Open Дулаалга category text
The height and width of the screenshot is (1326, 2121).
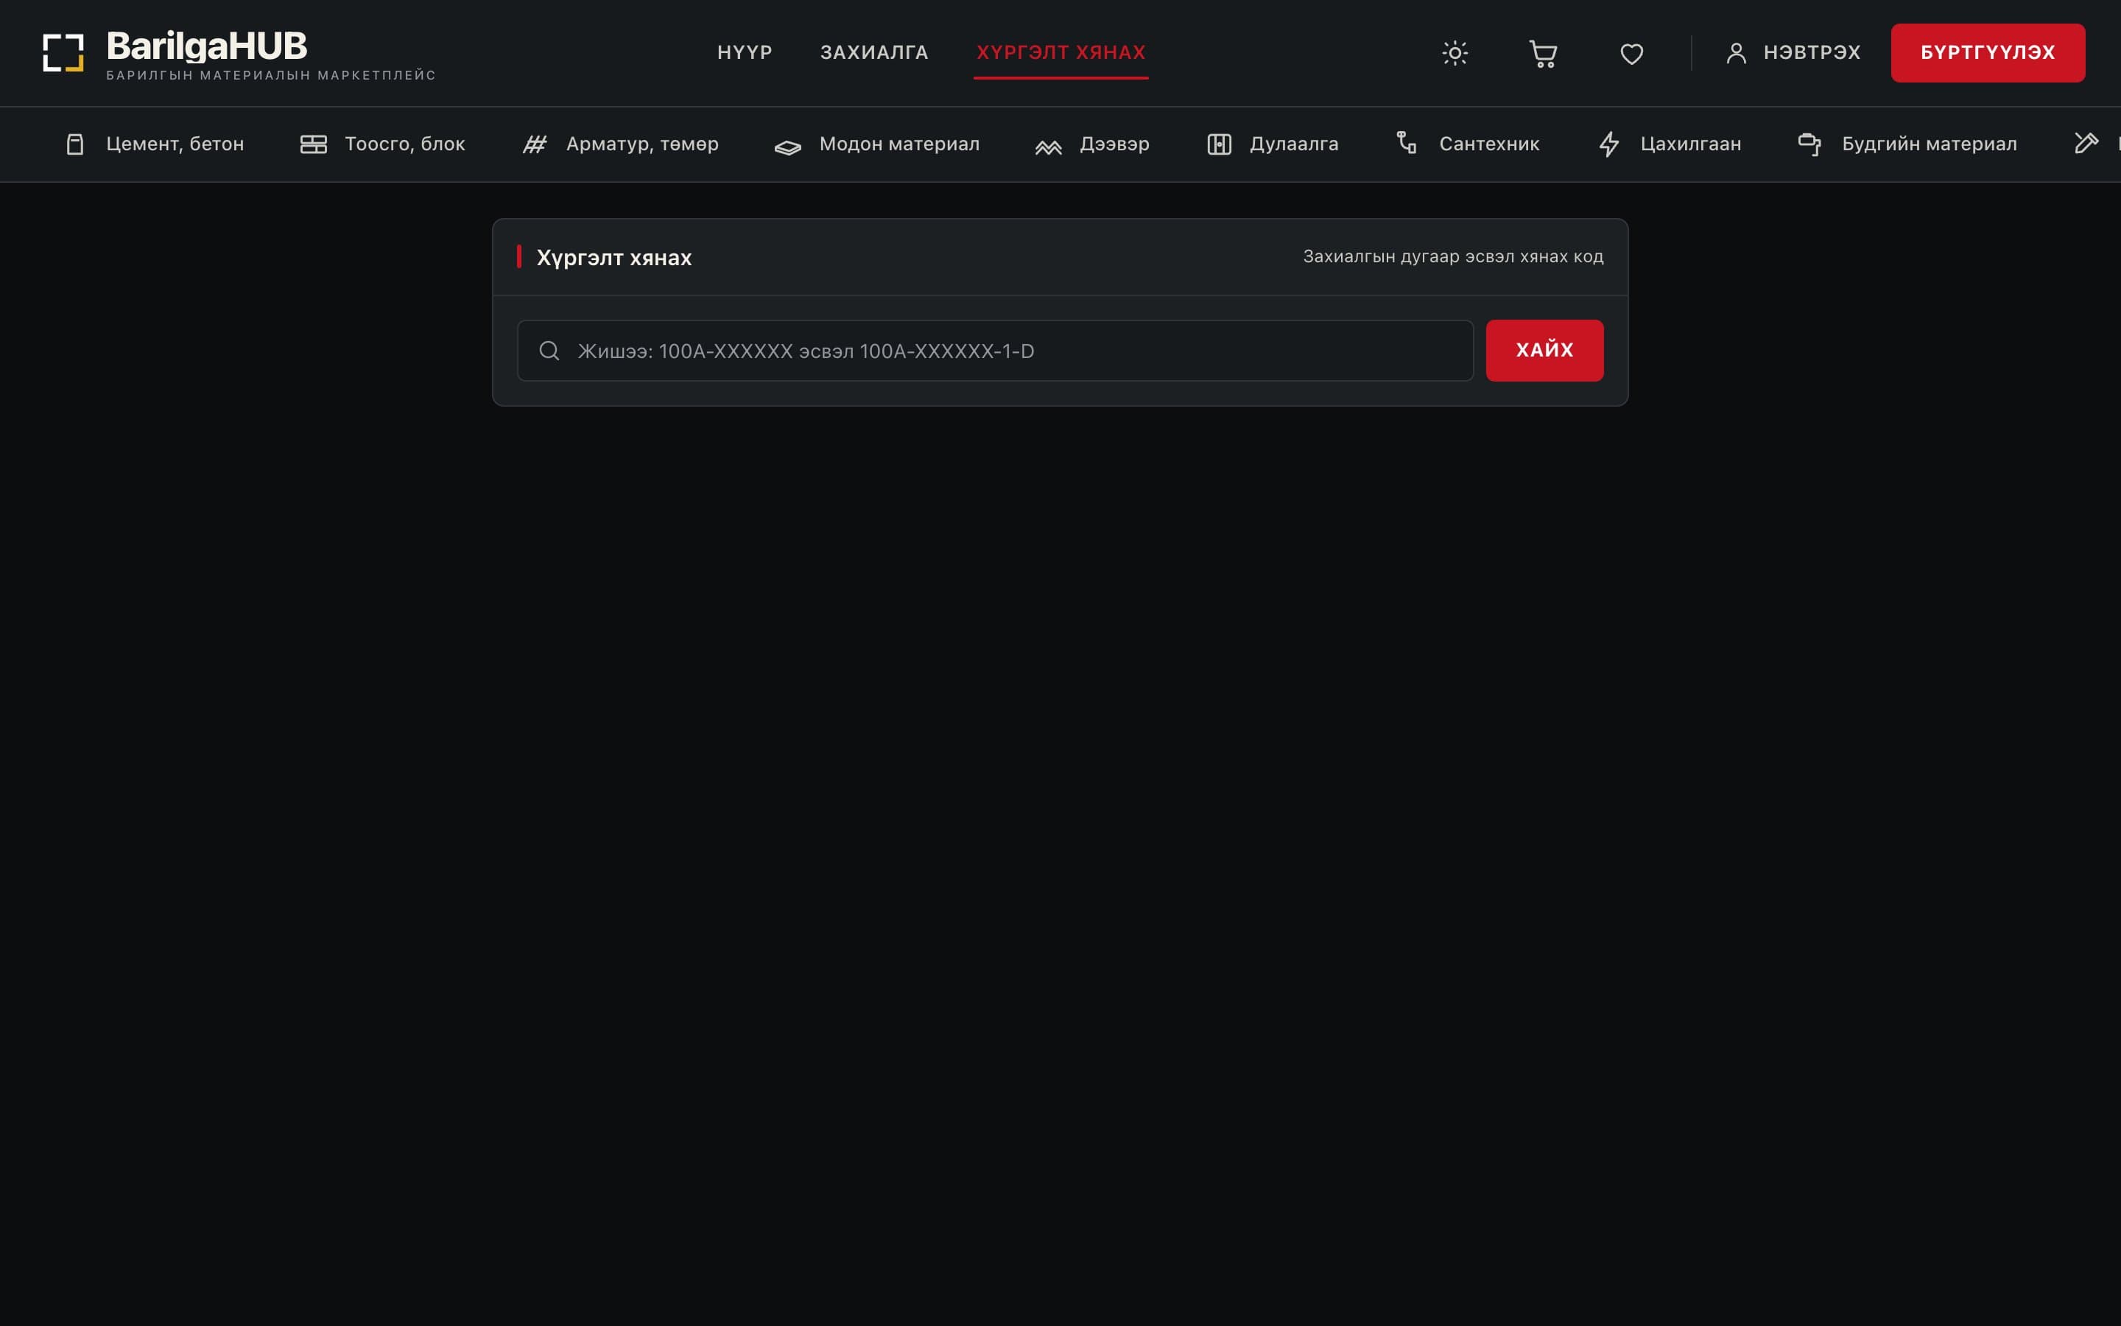[1294, 144]
